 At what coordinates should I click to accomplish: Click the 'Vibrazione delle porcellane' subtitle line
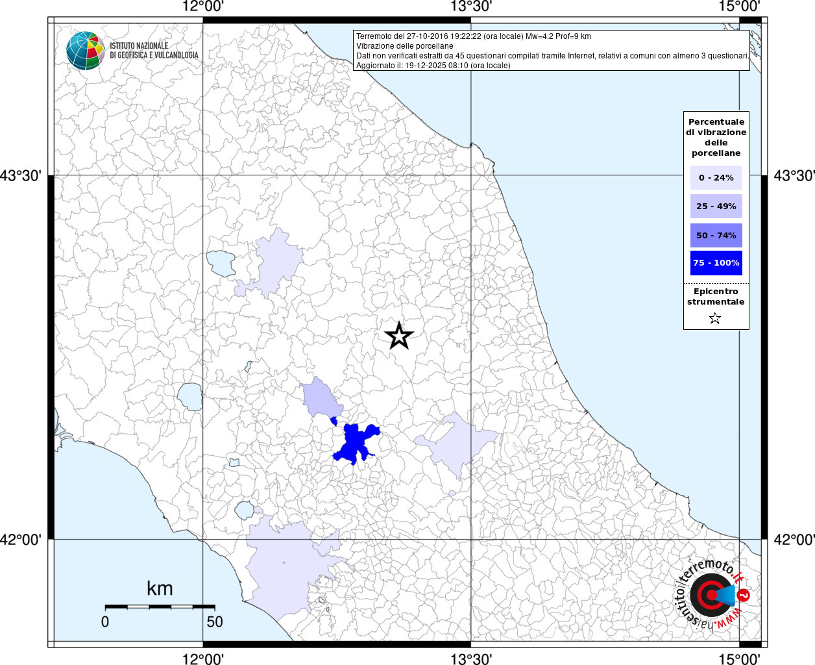point(405,46)
